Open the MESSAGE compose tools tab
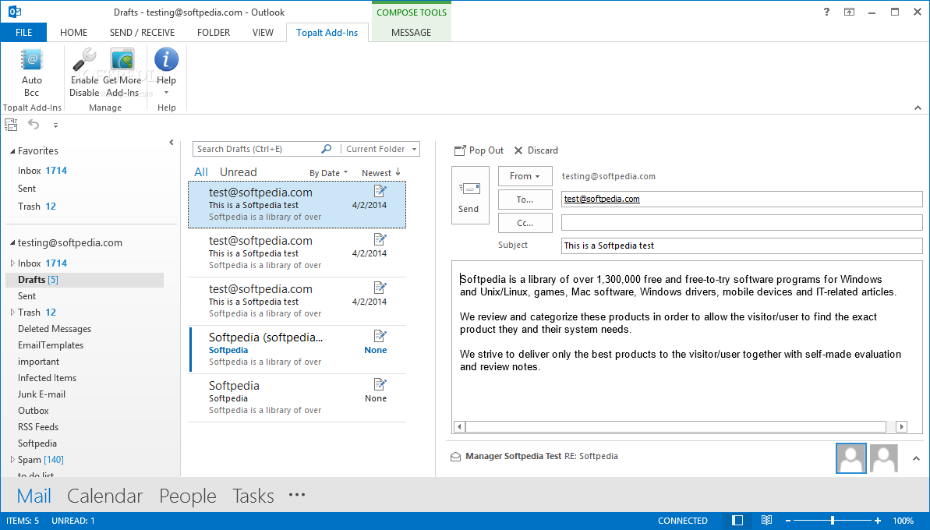This screenshot has height=530, width=930. [x=411, y=33]
